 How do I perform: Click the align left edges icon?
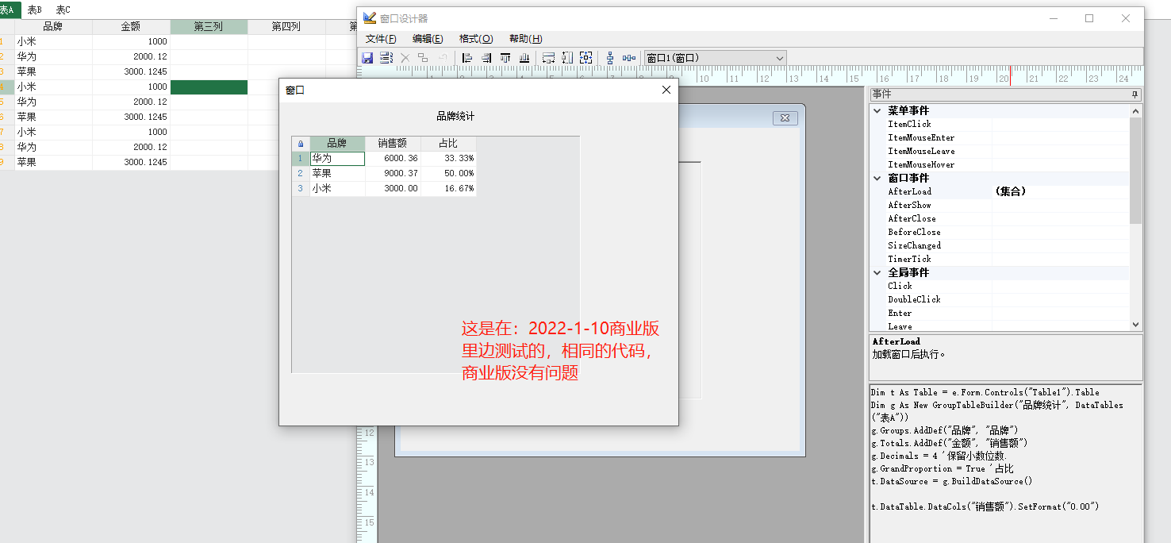point(466,58)
